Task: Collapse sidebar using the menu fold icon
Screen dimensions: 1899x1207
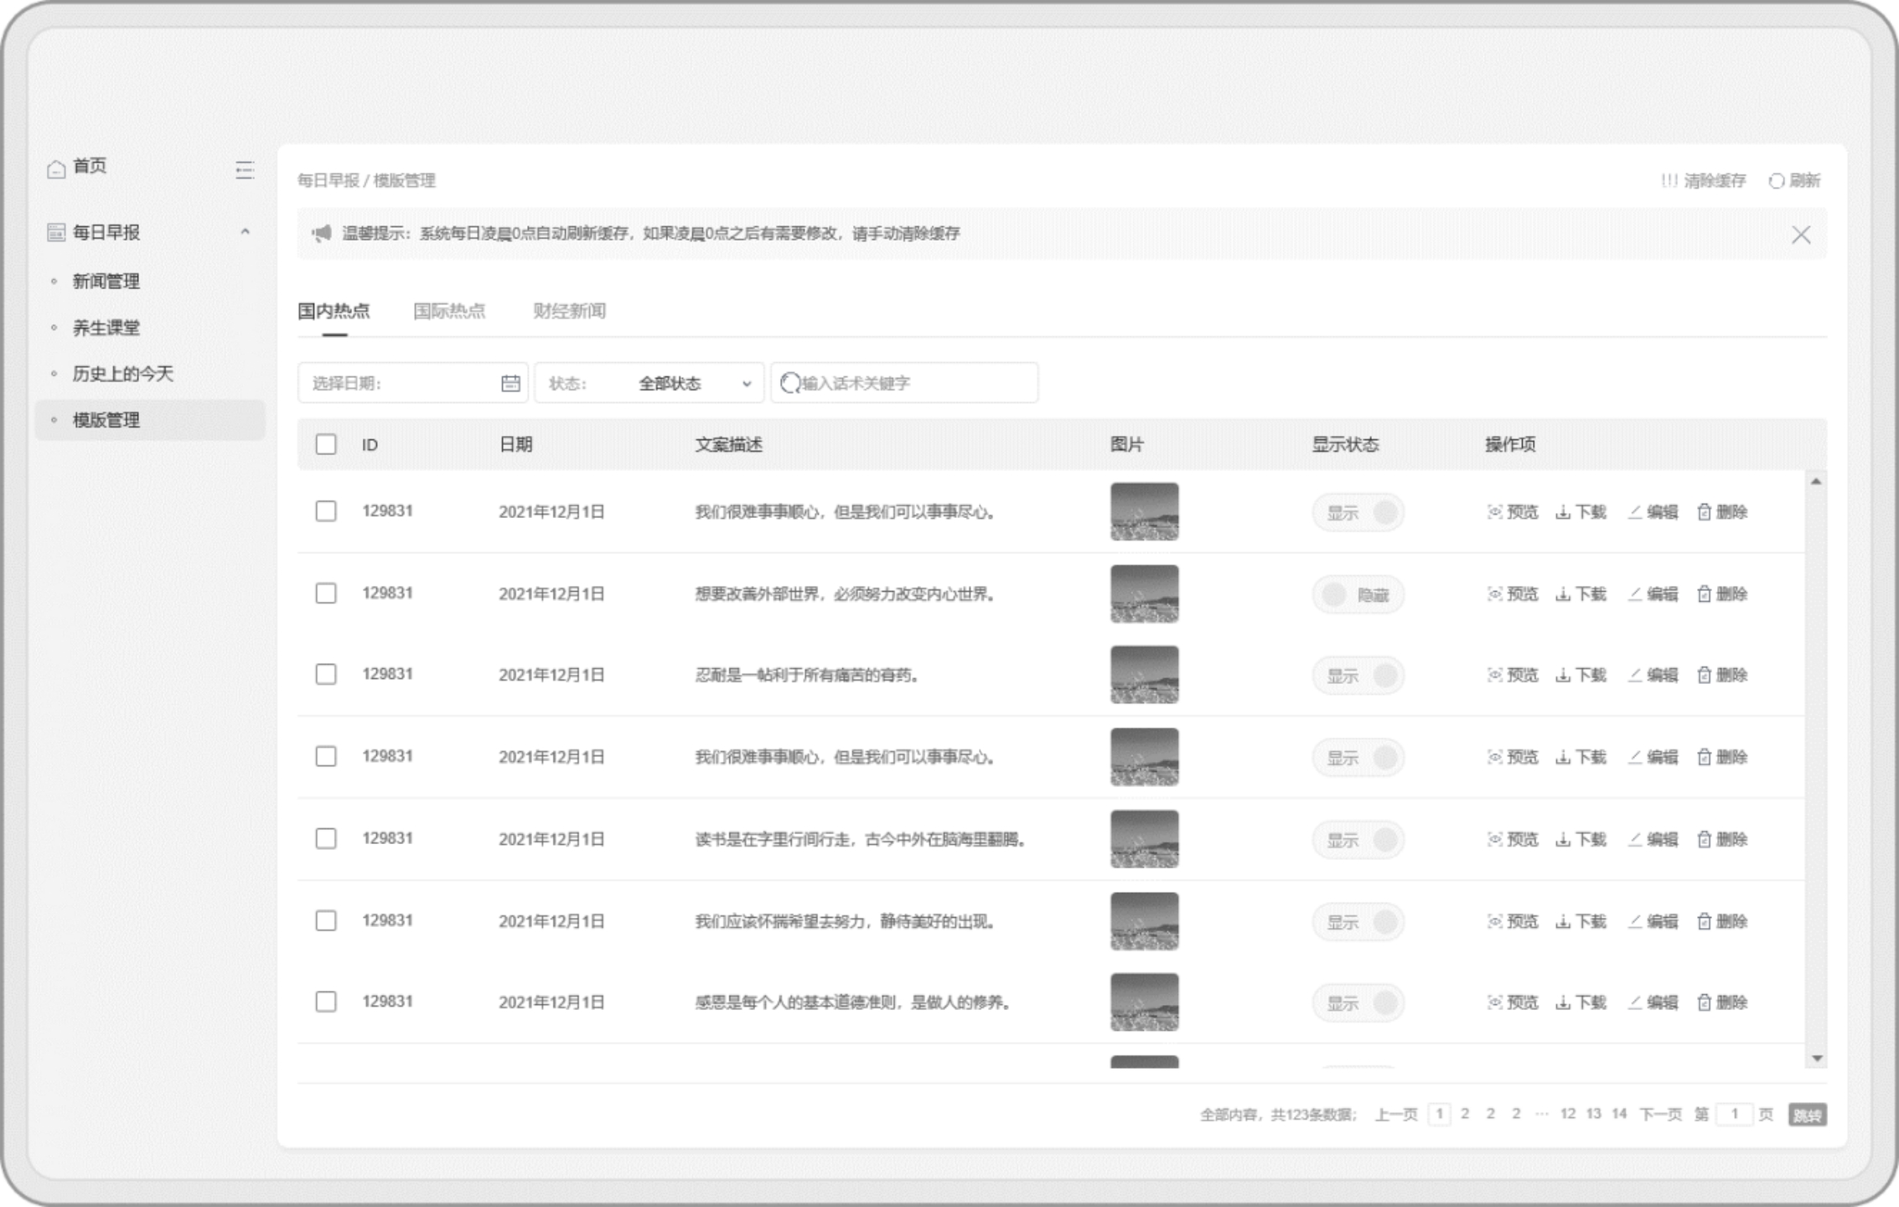Action: pyautogui.click(x=244, y=170)
